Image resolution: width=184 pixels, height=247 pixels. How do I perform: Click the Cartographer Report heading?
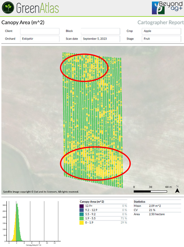[160, 22]
